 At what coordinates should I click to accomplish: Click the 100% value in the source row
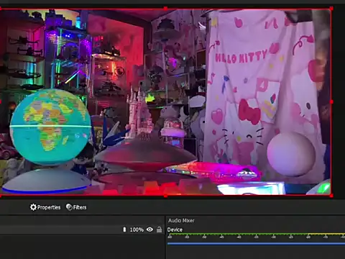[x=137, y=230]
